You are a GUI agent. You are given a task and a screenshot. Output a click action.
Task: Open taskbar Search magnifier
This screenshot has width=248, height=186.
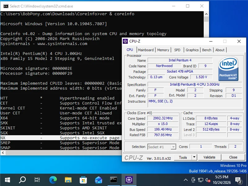coord(22,180)
